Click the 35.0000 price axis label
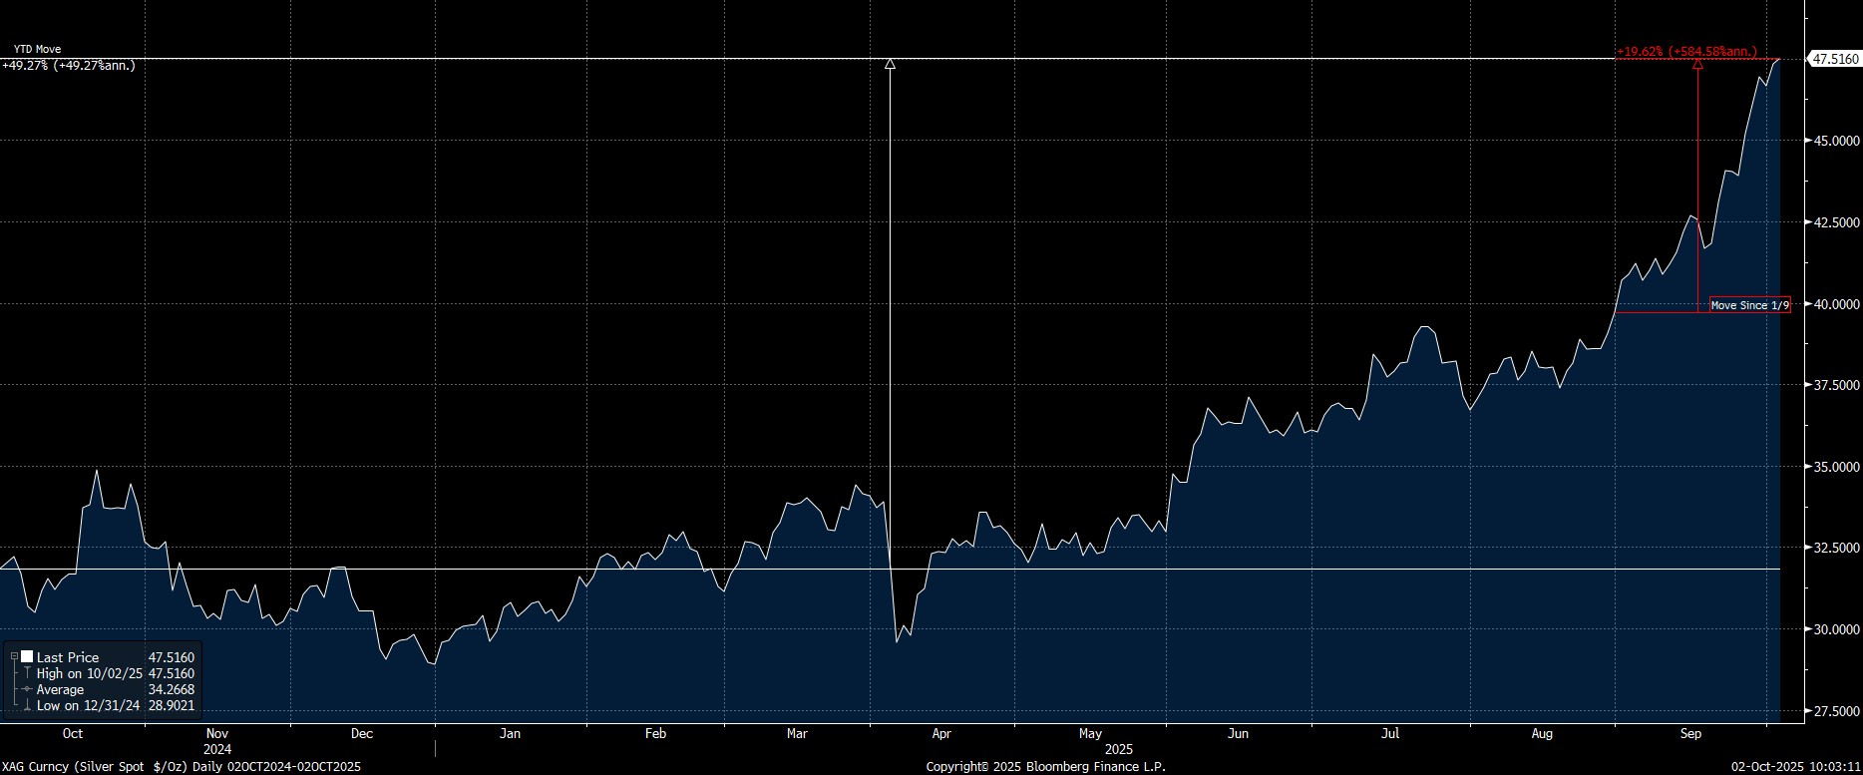The height and width of the screenshot is (775, 1863). point(1835,467)
